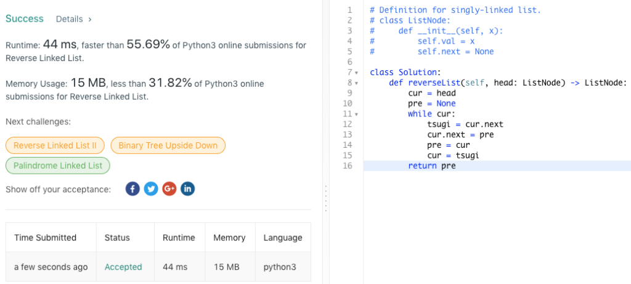Open Reverse Linked List II challenge
631x284 pixels.
click(x=55, y=145)
